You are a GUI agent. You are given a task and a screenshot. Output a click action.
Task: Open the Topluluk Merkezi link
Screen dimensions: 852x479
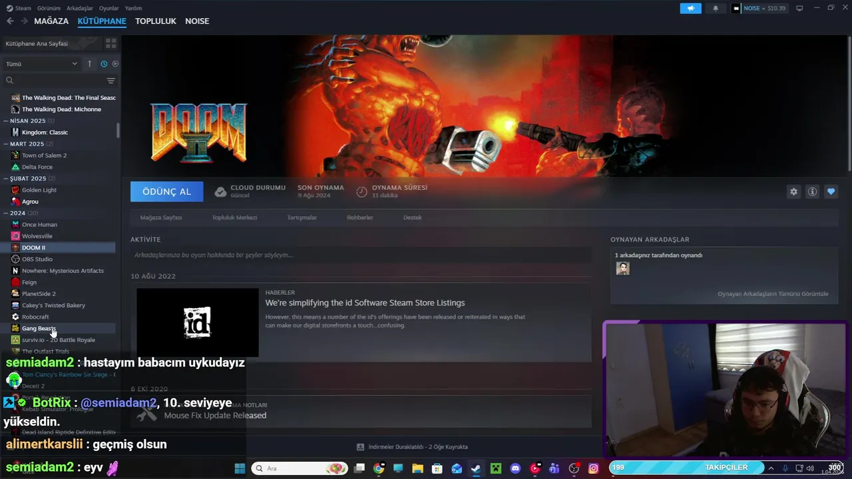[234, 218]
